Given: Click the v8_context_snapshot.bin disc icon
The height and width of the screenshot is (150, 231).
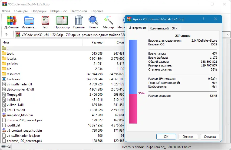Looking at the screenshot, I should (x=4, y=131).
